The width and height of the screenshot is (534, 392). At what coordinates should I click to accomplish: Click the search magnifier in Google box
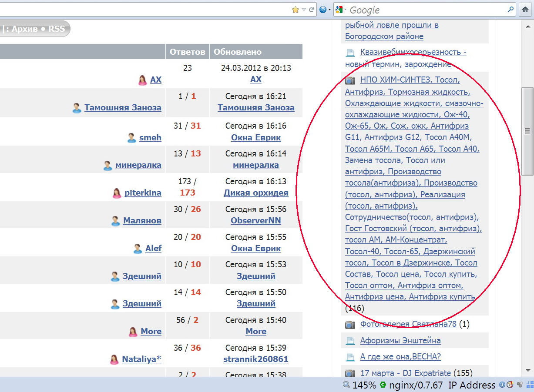pos(510,9)
